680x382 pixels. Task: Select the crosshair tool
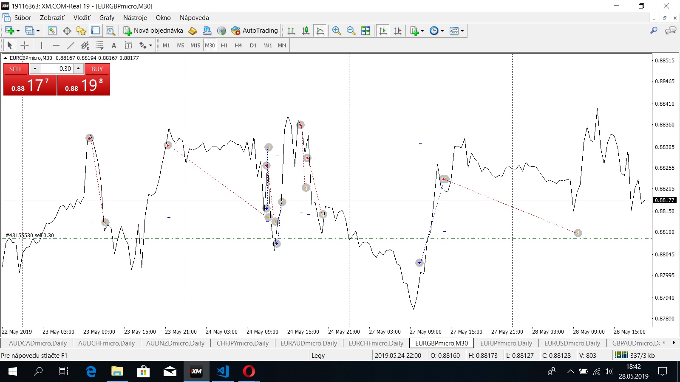click(x=25, y=45)
